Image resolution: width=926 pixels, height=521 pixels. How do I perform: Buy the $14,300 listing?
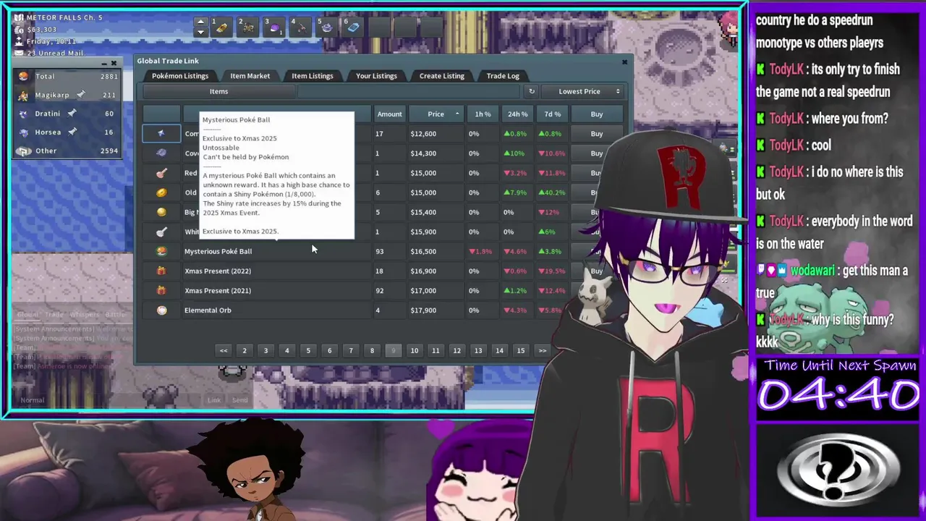tap(597, 153)
